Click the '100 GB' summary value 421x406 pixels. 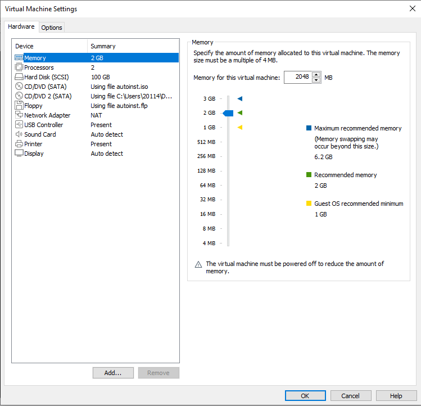pyautogui.click(x=101, y=77)
